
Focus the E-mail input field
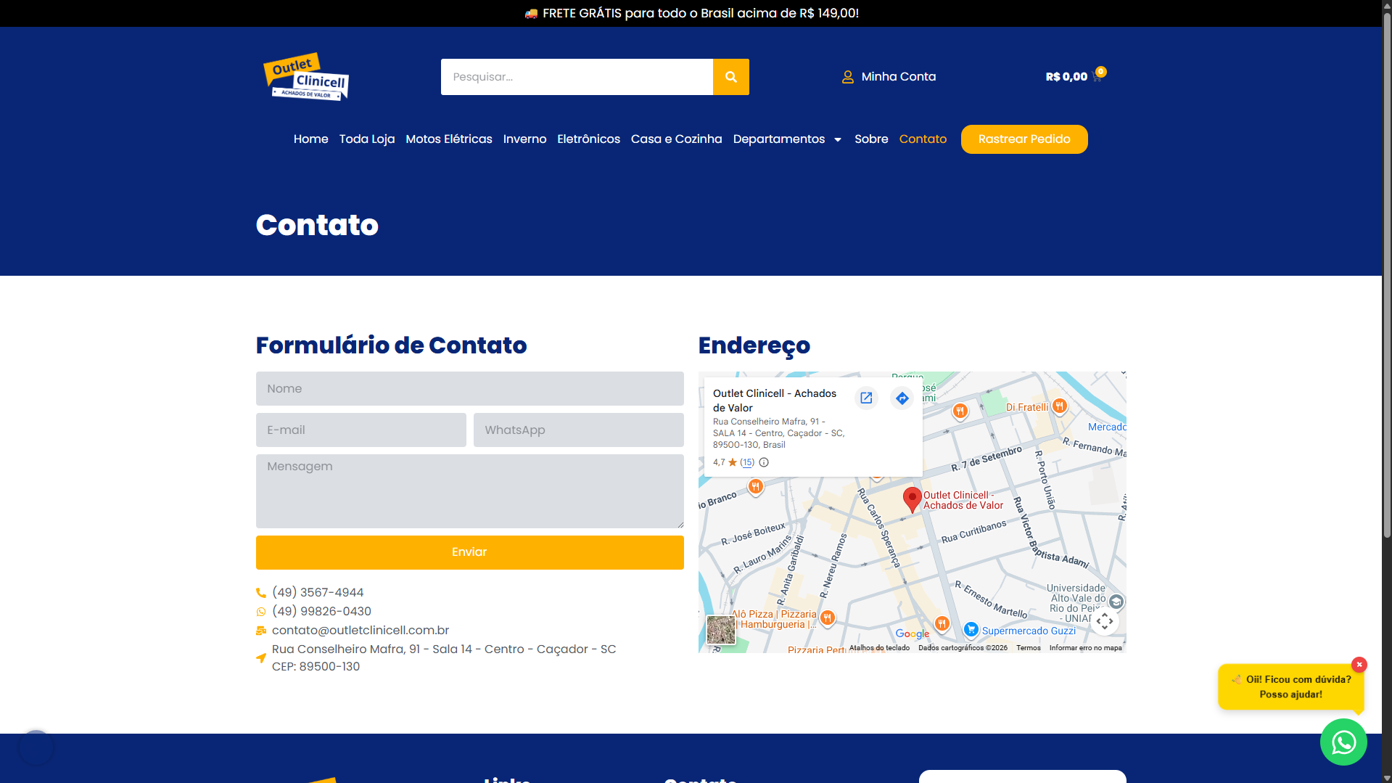pos(361,430)
